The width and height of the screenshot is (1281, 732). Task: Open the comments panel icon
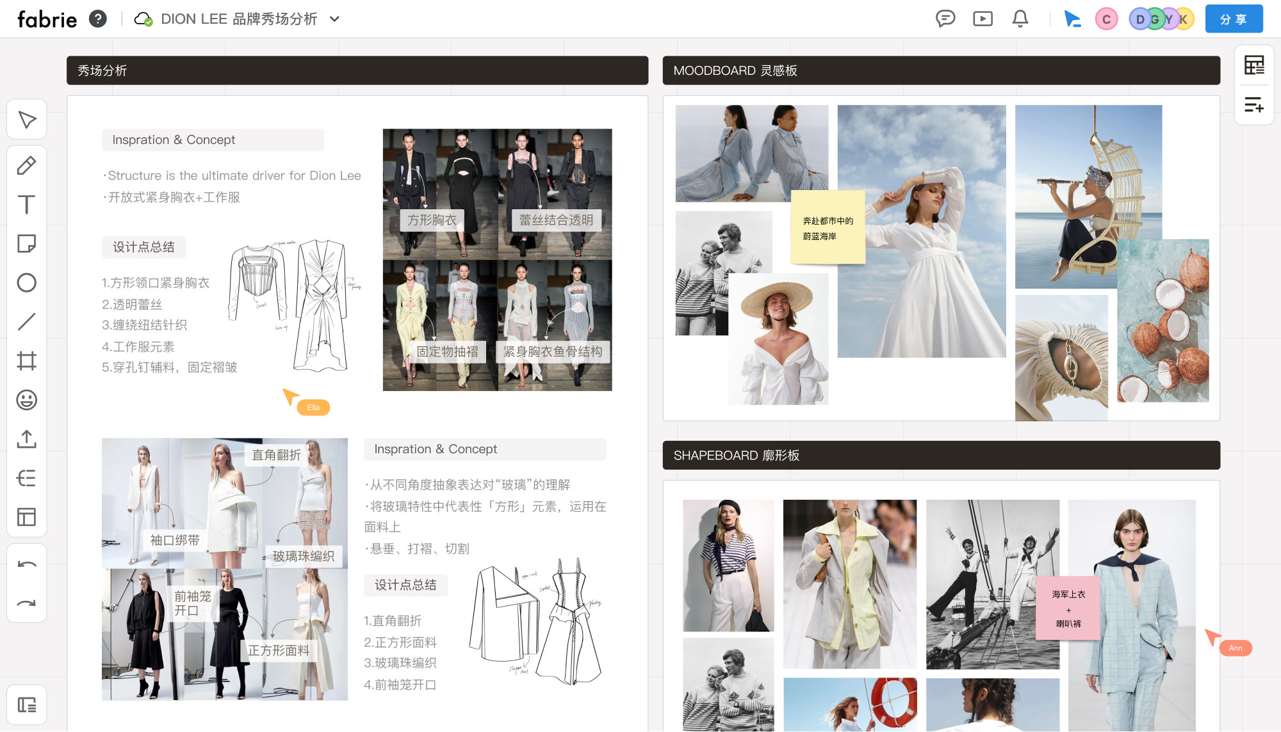(945, 19)
